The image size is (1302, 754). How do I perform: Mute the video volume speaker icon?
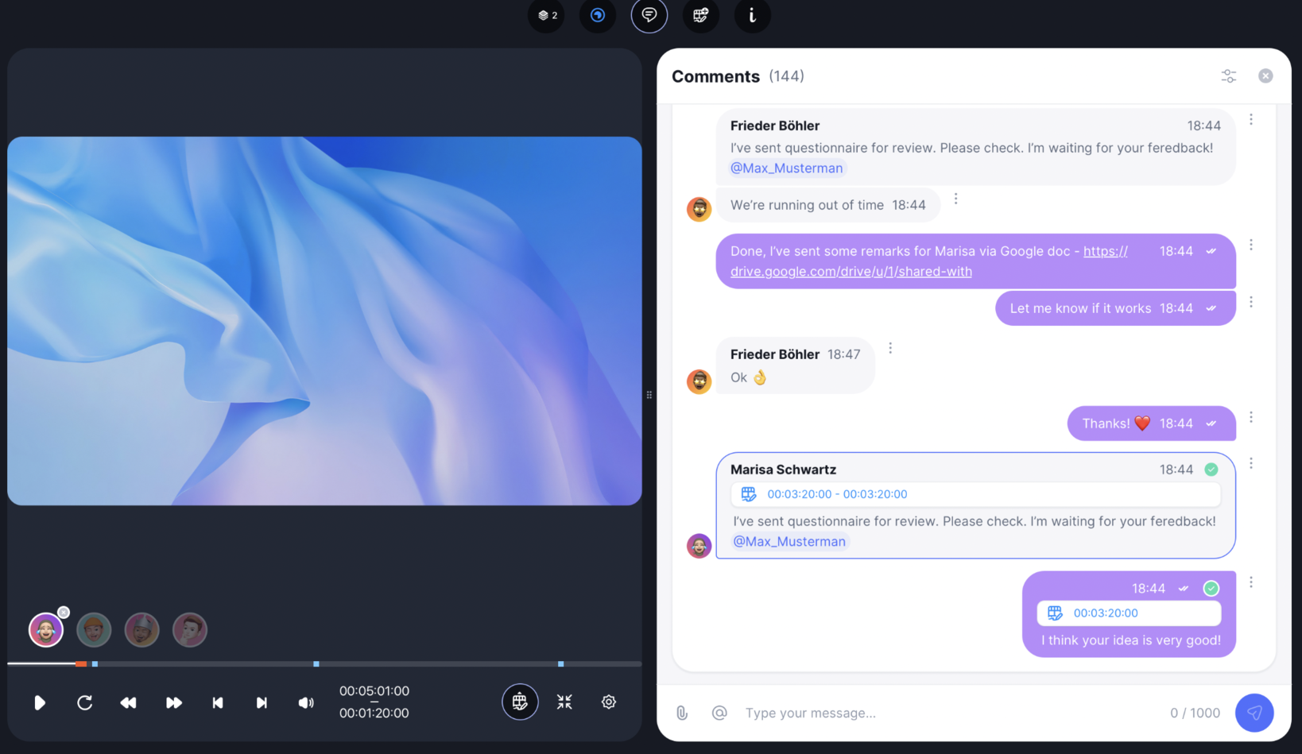[306, 702]
